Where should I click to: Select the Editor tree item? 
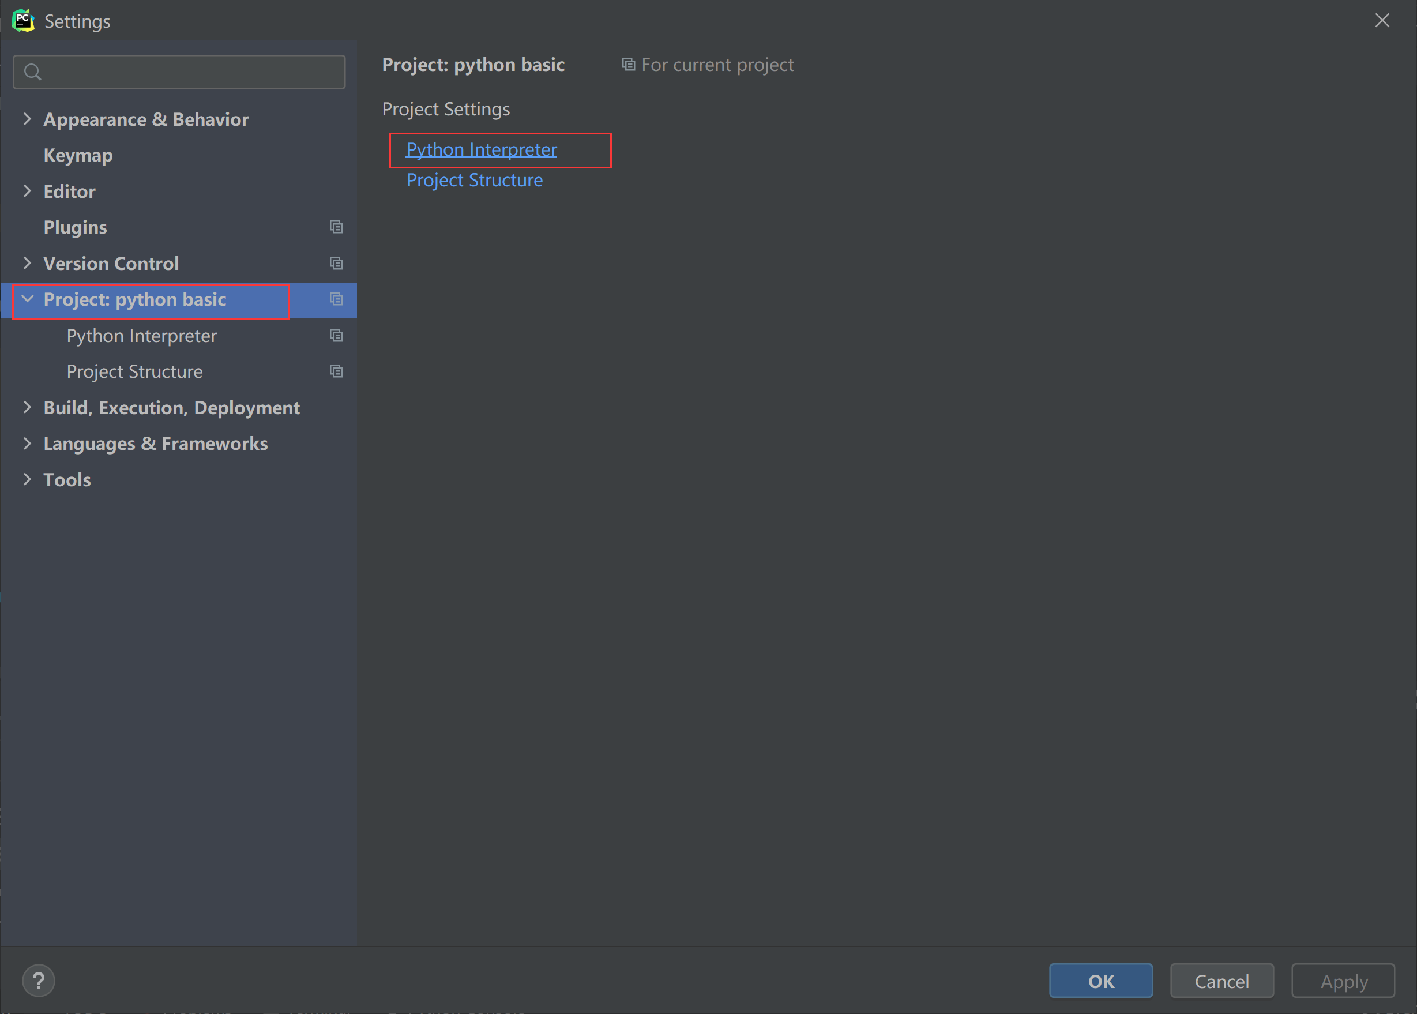tap(69, 191)
